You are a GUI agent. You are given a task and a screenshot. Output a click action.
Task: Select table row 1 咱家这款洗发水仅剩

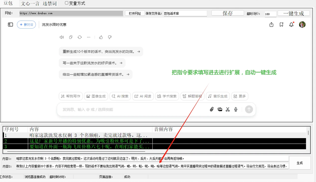point(155,135)
